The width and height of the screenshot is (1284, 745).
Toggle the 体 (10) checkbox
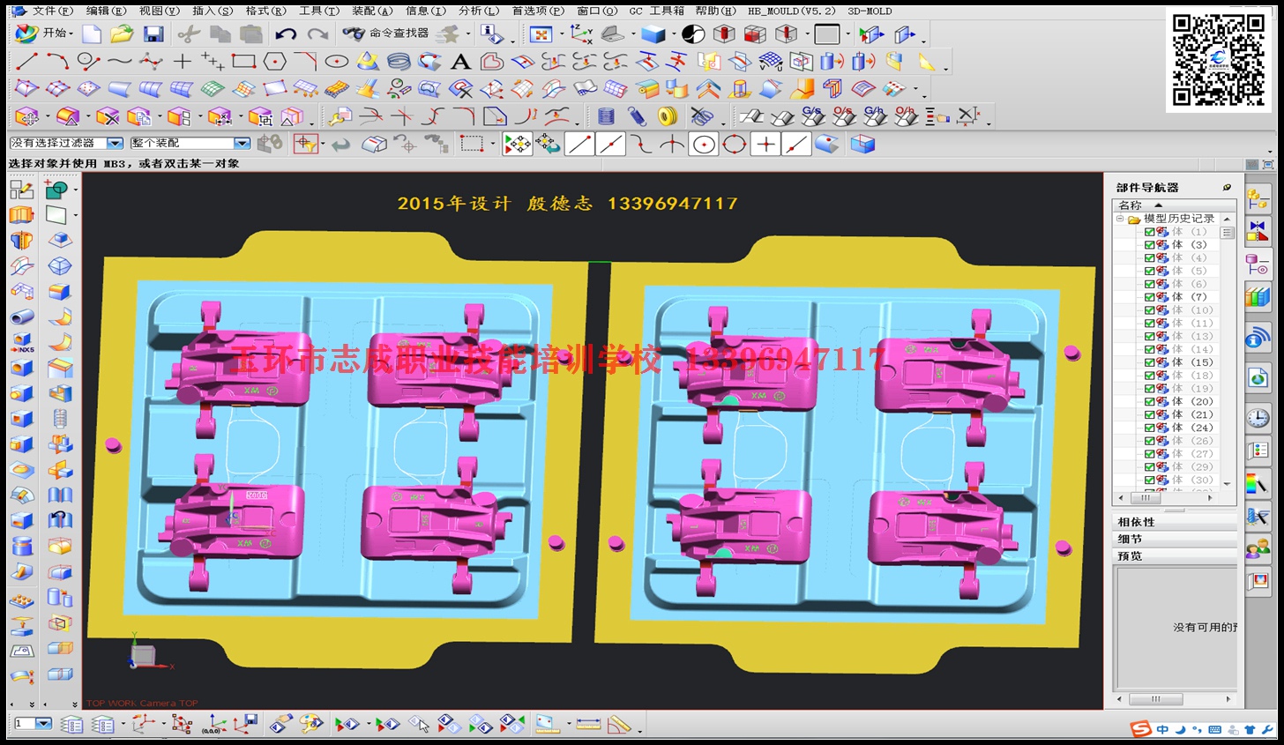click(x=1149, y=310)
